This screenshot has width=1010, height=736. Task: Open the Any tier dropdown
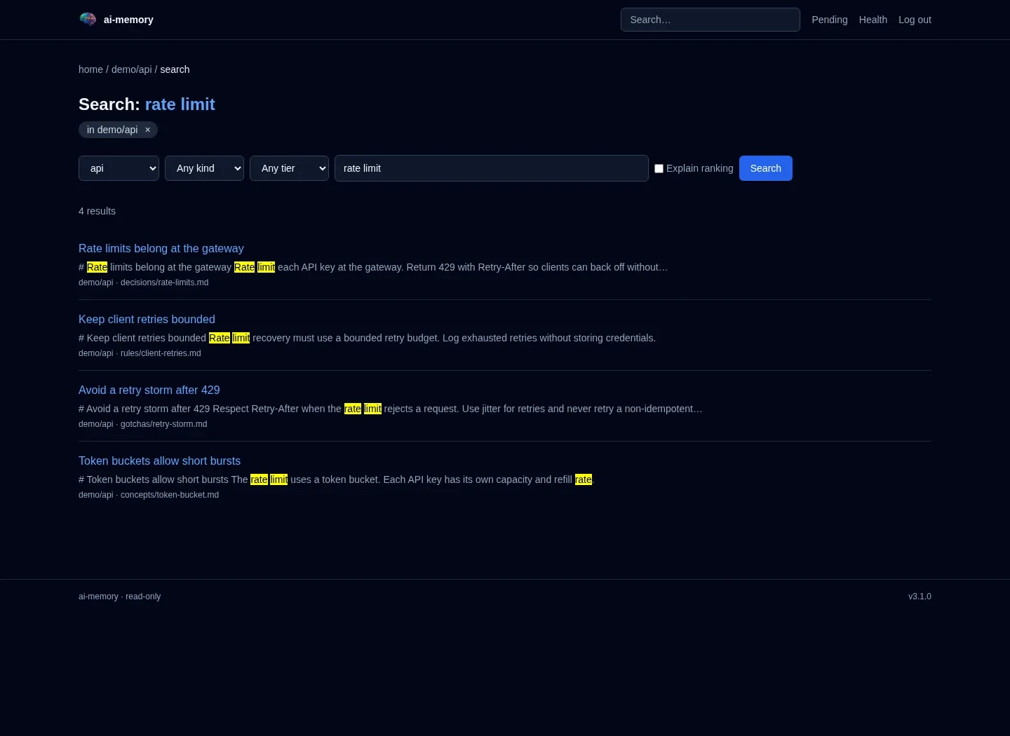pos(289,168)
